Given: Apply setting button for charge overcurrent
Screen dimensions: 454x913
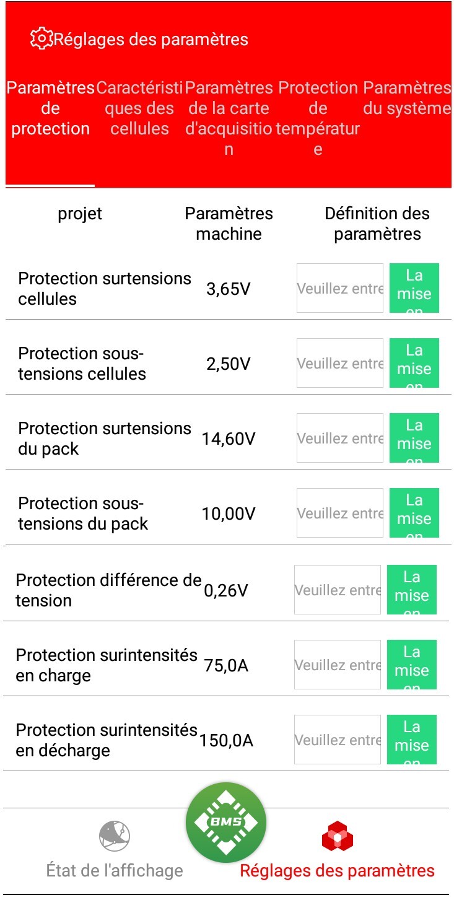Looking at the screenshot, I should pos(412,665).
